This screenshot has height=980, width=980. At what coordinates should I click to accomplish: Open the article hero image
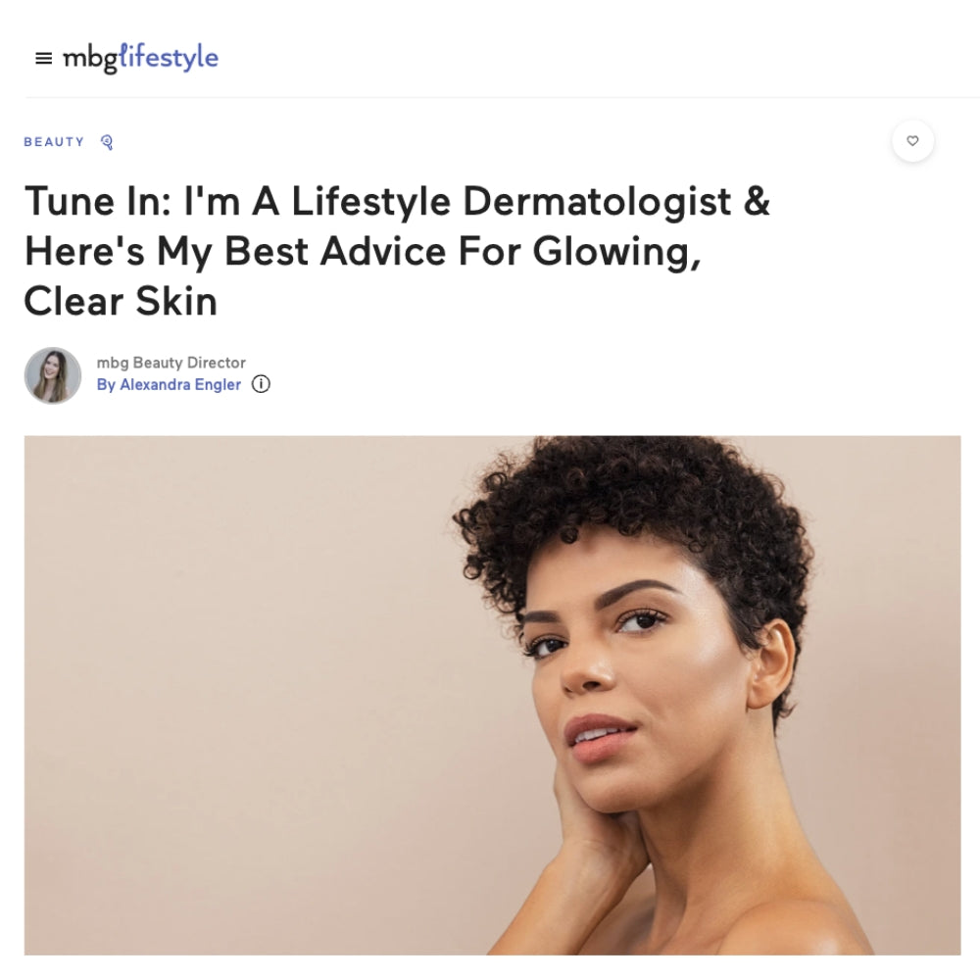pyautogui.click(x=493, y=695)
